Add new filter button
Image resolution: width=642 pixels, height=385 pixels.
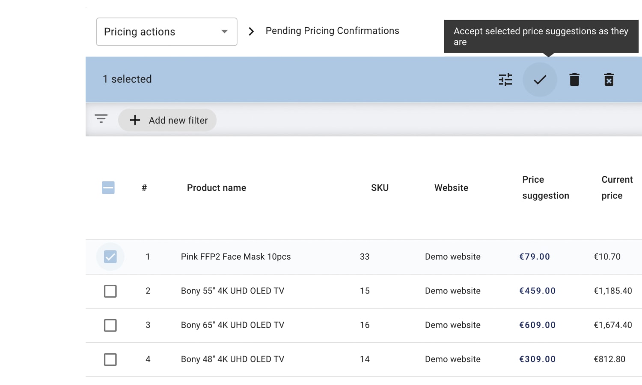(x=167, y=120)
